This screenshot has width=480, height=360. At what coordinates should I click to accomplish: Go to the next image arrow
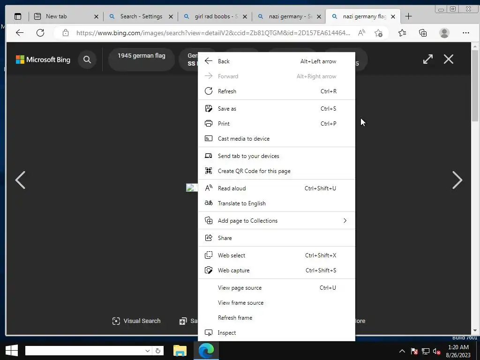click(457, 180)
